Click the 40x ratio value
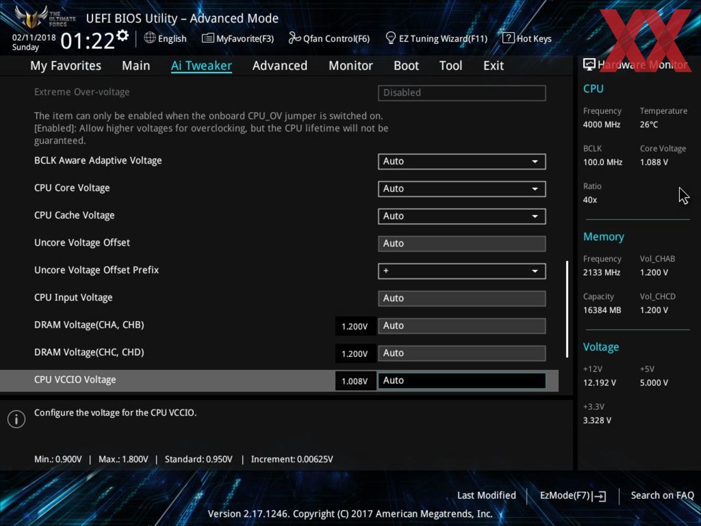Viewport: 701px width, 526px height. coord(590,200)
